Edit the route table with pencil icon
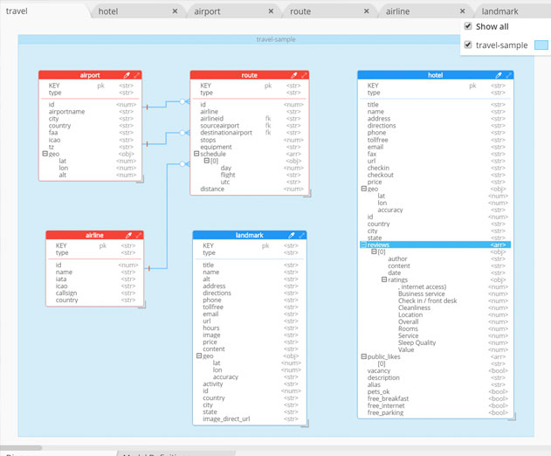This screenshot has width=551, height=456. coord(294,75)
